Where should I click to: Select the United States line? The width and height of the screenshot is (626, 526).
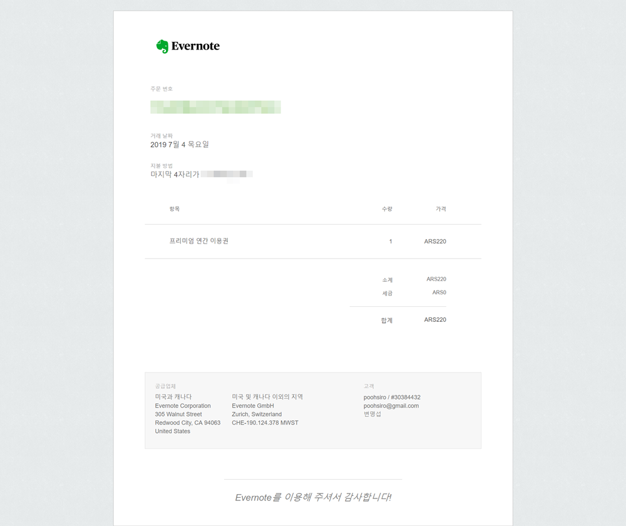(173, 431)
